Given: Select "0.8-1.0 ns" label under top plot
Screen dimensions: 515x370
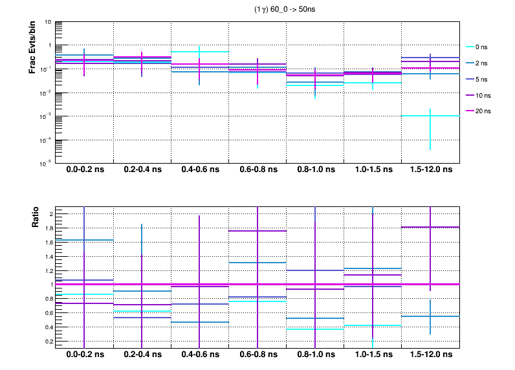Looking at the screenshot, I should click(x=315, y=171).
